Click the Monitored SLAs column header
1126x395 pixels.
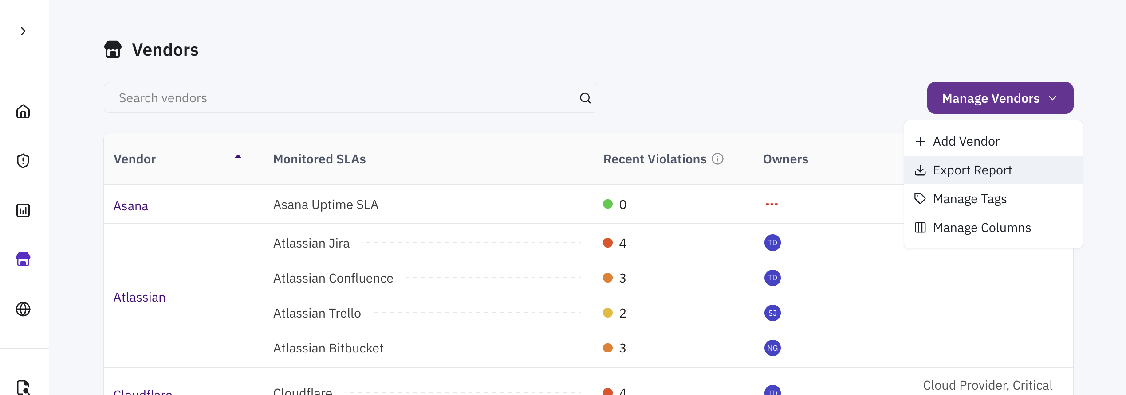pos(319,159)
